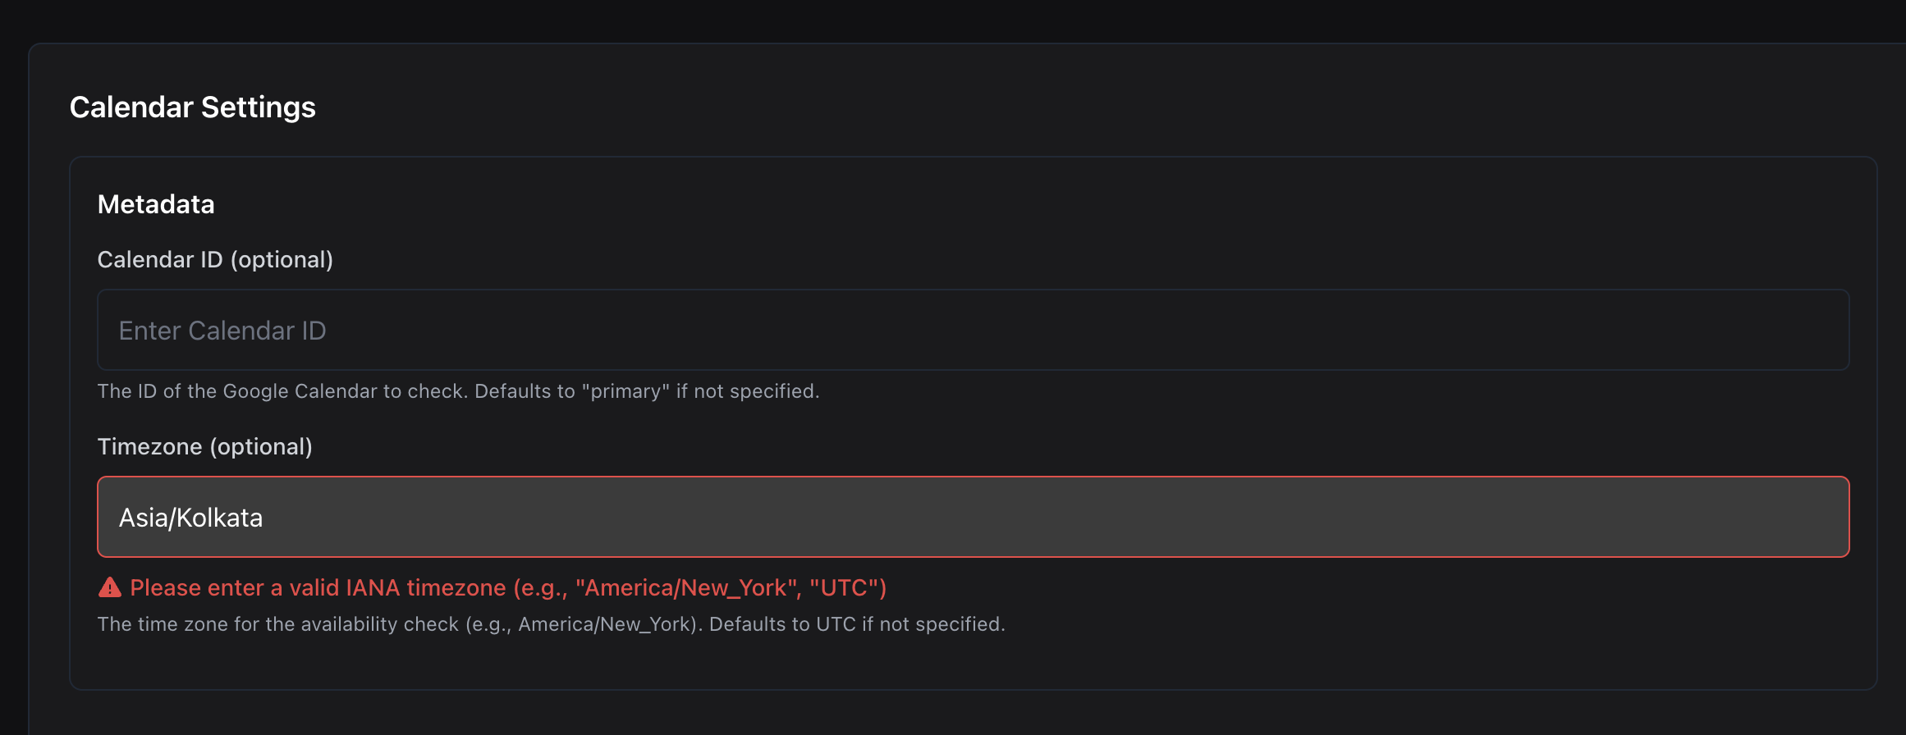Click the red warning triangle icon
This screenshot has height=735, width=1906.
[109, 588]
